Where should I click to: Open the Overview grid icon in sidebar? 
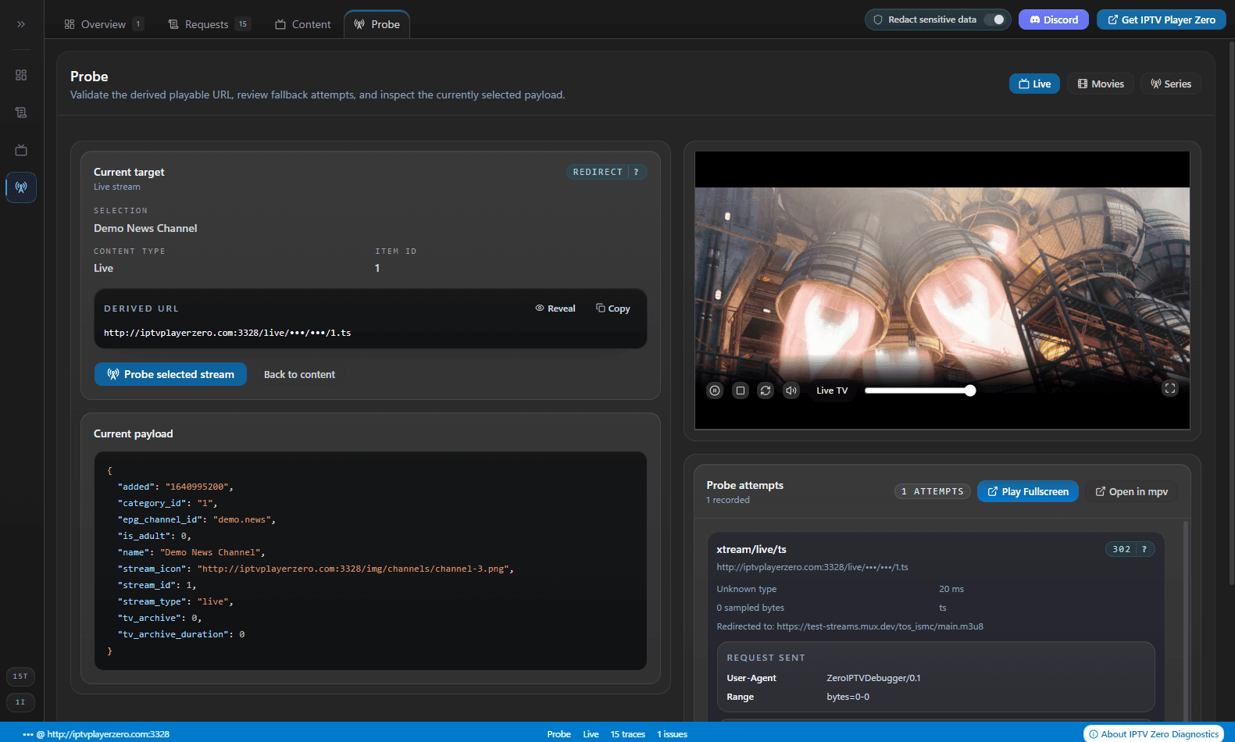[x=21, y=75]
